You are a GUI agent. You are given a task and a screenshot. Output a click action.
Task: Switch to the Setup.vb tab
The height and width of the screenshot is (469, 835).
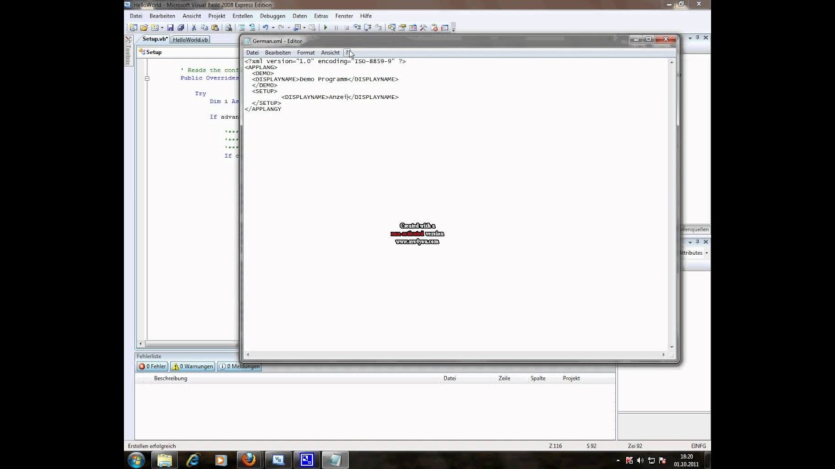[155, 40]
